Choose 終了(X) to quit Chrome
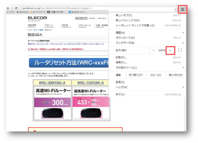198x143 pixels. 147,94
